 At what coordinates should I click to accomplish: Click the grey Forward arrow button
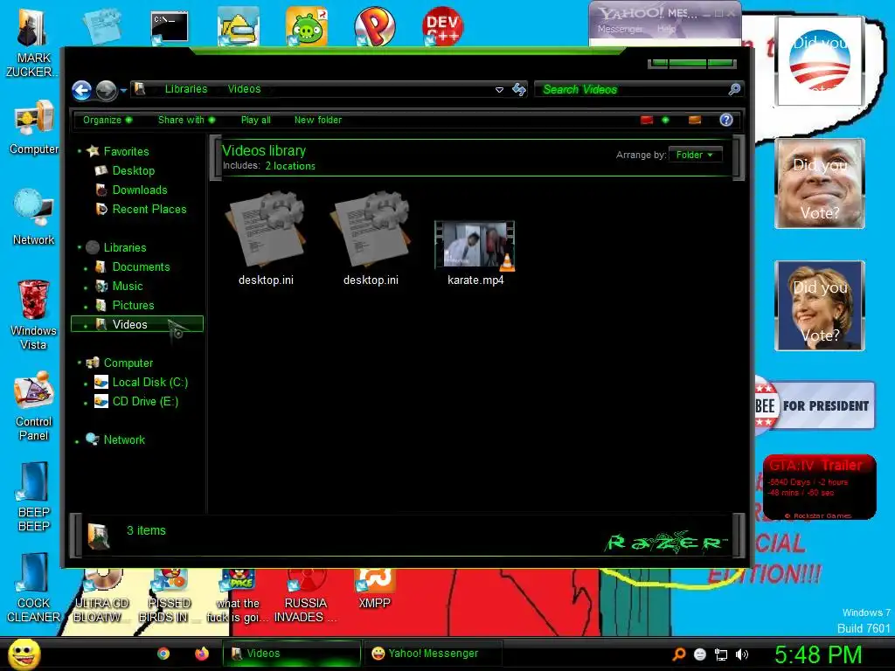point(106,90)
